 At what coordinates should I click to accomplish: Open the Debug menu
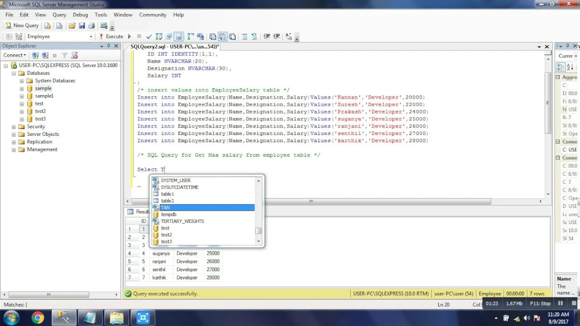coord(81,14)
